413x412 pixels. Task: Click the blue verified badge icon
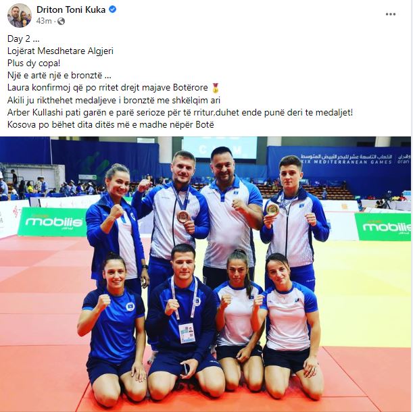click(x=113, y=9)
